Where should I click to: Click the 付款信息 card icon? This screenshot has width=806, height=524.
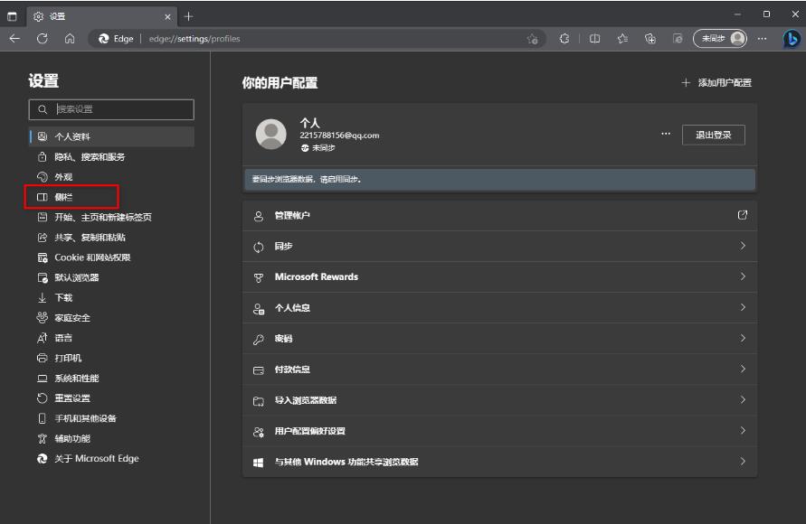259,370
